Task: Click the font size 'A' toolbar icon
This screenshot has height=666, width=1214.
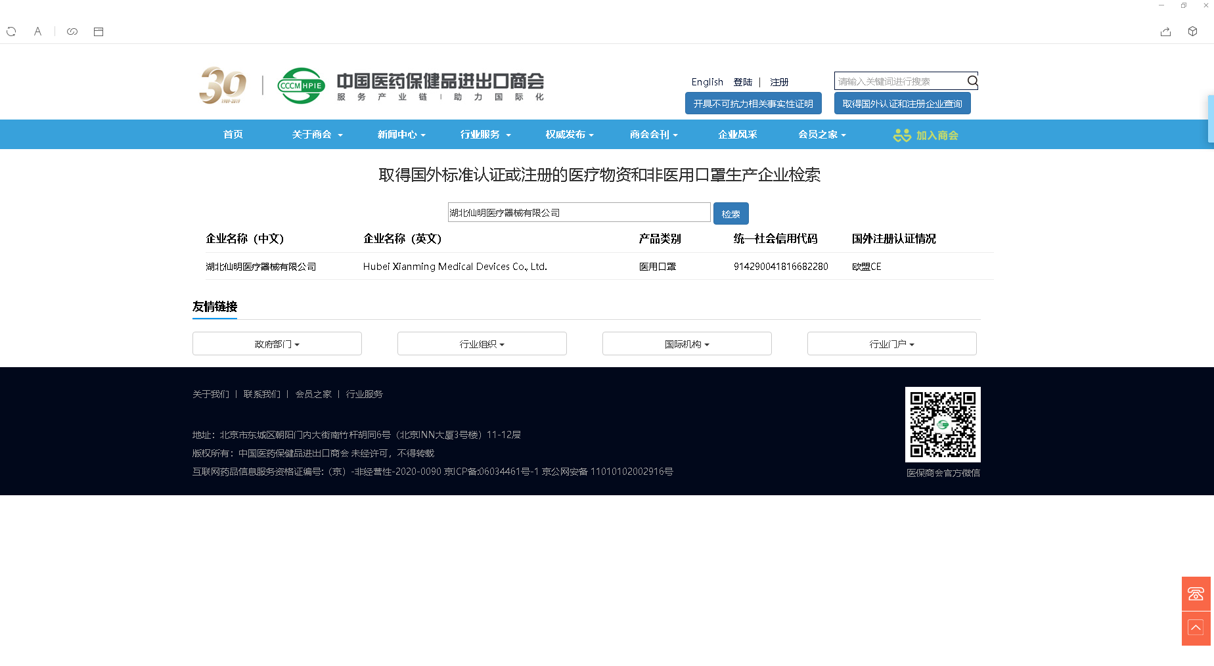Action: (x=37, y=32)
